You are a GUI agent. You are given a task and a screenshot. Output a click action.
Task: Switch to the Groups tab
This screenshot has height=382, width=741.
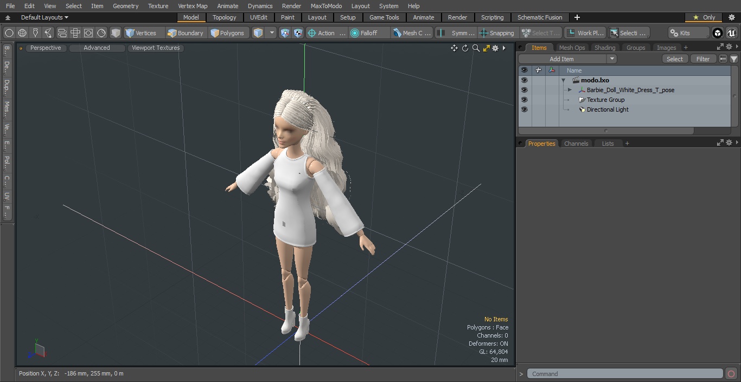coord(636,48)
